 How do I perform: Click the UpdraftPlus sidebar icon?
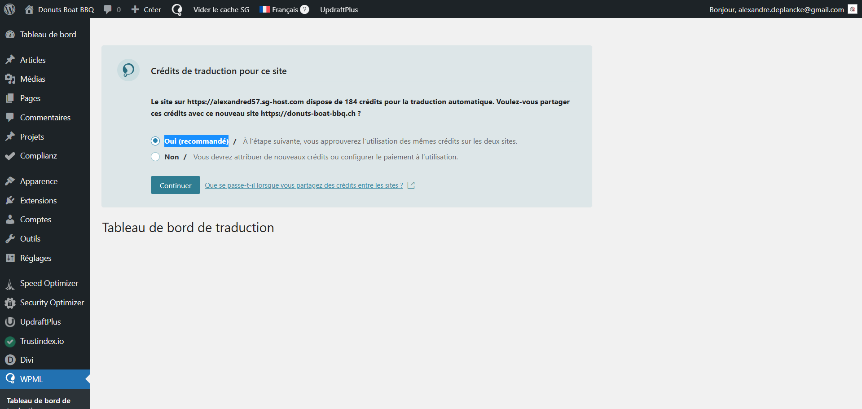pos(10,322)
